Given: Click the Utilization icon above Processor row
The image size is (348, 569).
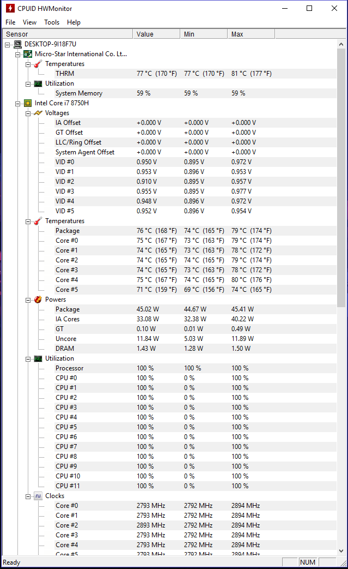Looking at the screenshot, I should coord(38,358).
